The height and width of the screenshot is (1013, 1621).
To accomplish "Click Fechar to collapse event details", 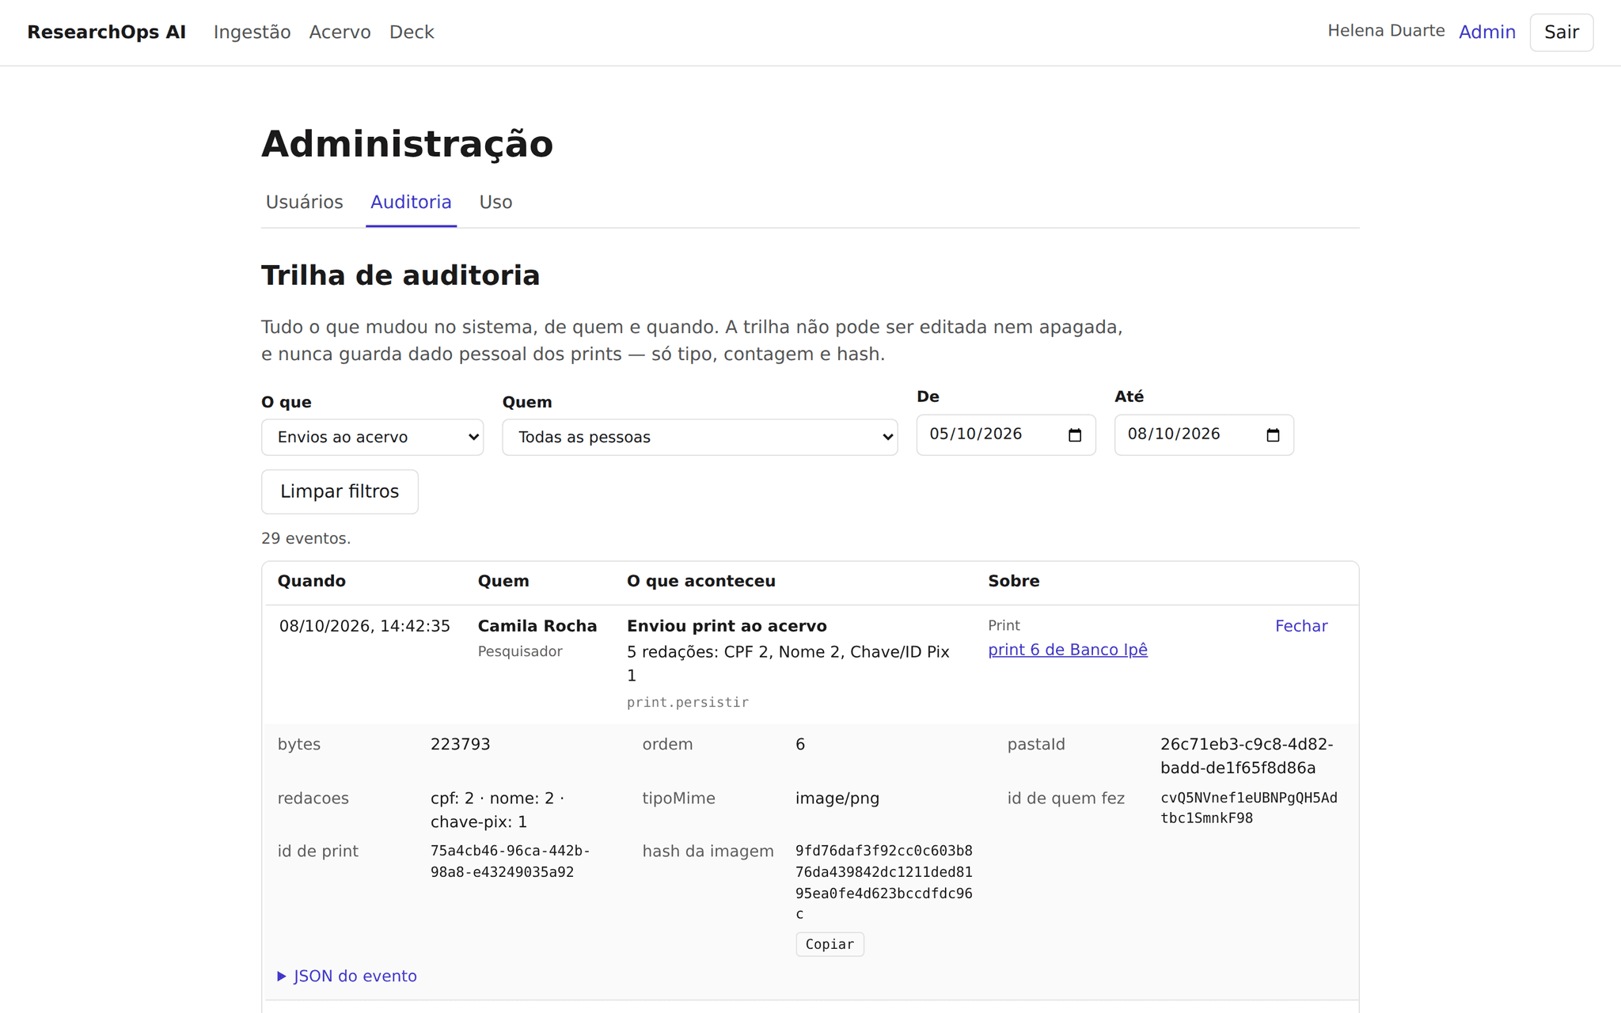I will 1300,626.
